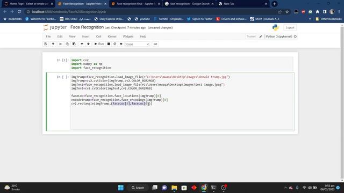Open the Insert menu

[86, 36]
